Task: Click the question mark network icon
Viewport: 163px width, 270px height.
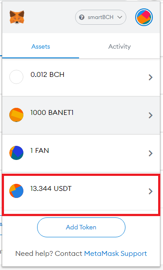Action: (82, 17)
